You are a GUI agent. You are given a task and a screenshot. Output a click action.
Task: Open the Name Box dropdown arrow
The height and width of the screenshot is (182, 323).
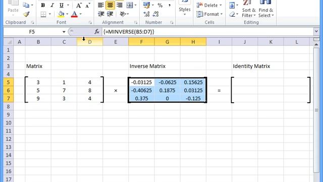point(64,32)
